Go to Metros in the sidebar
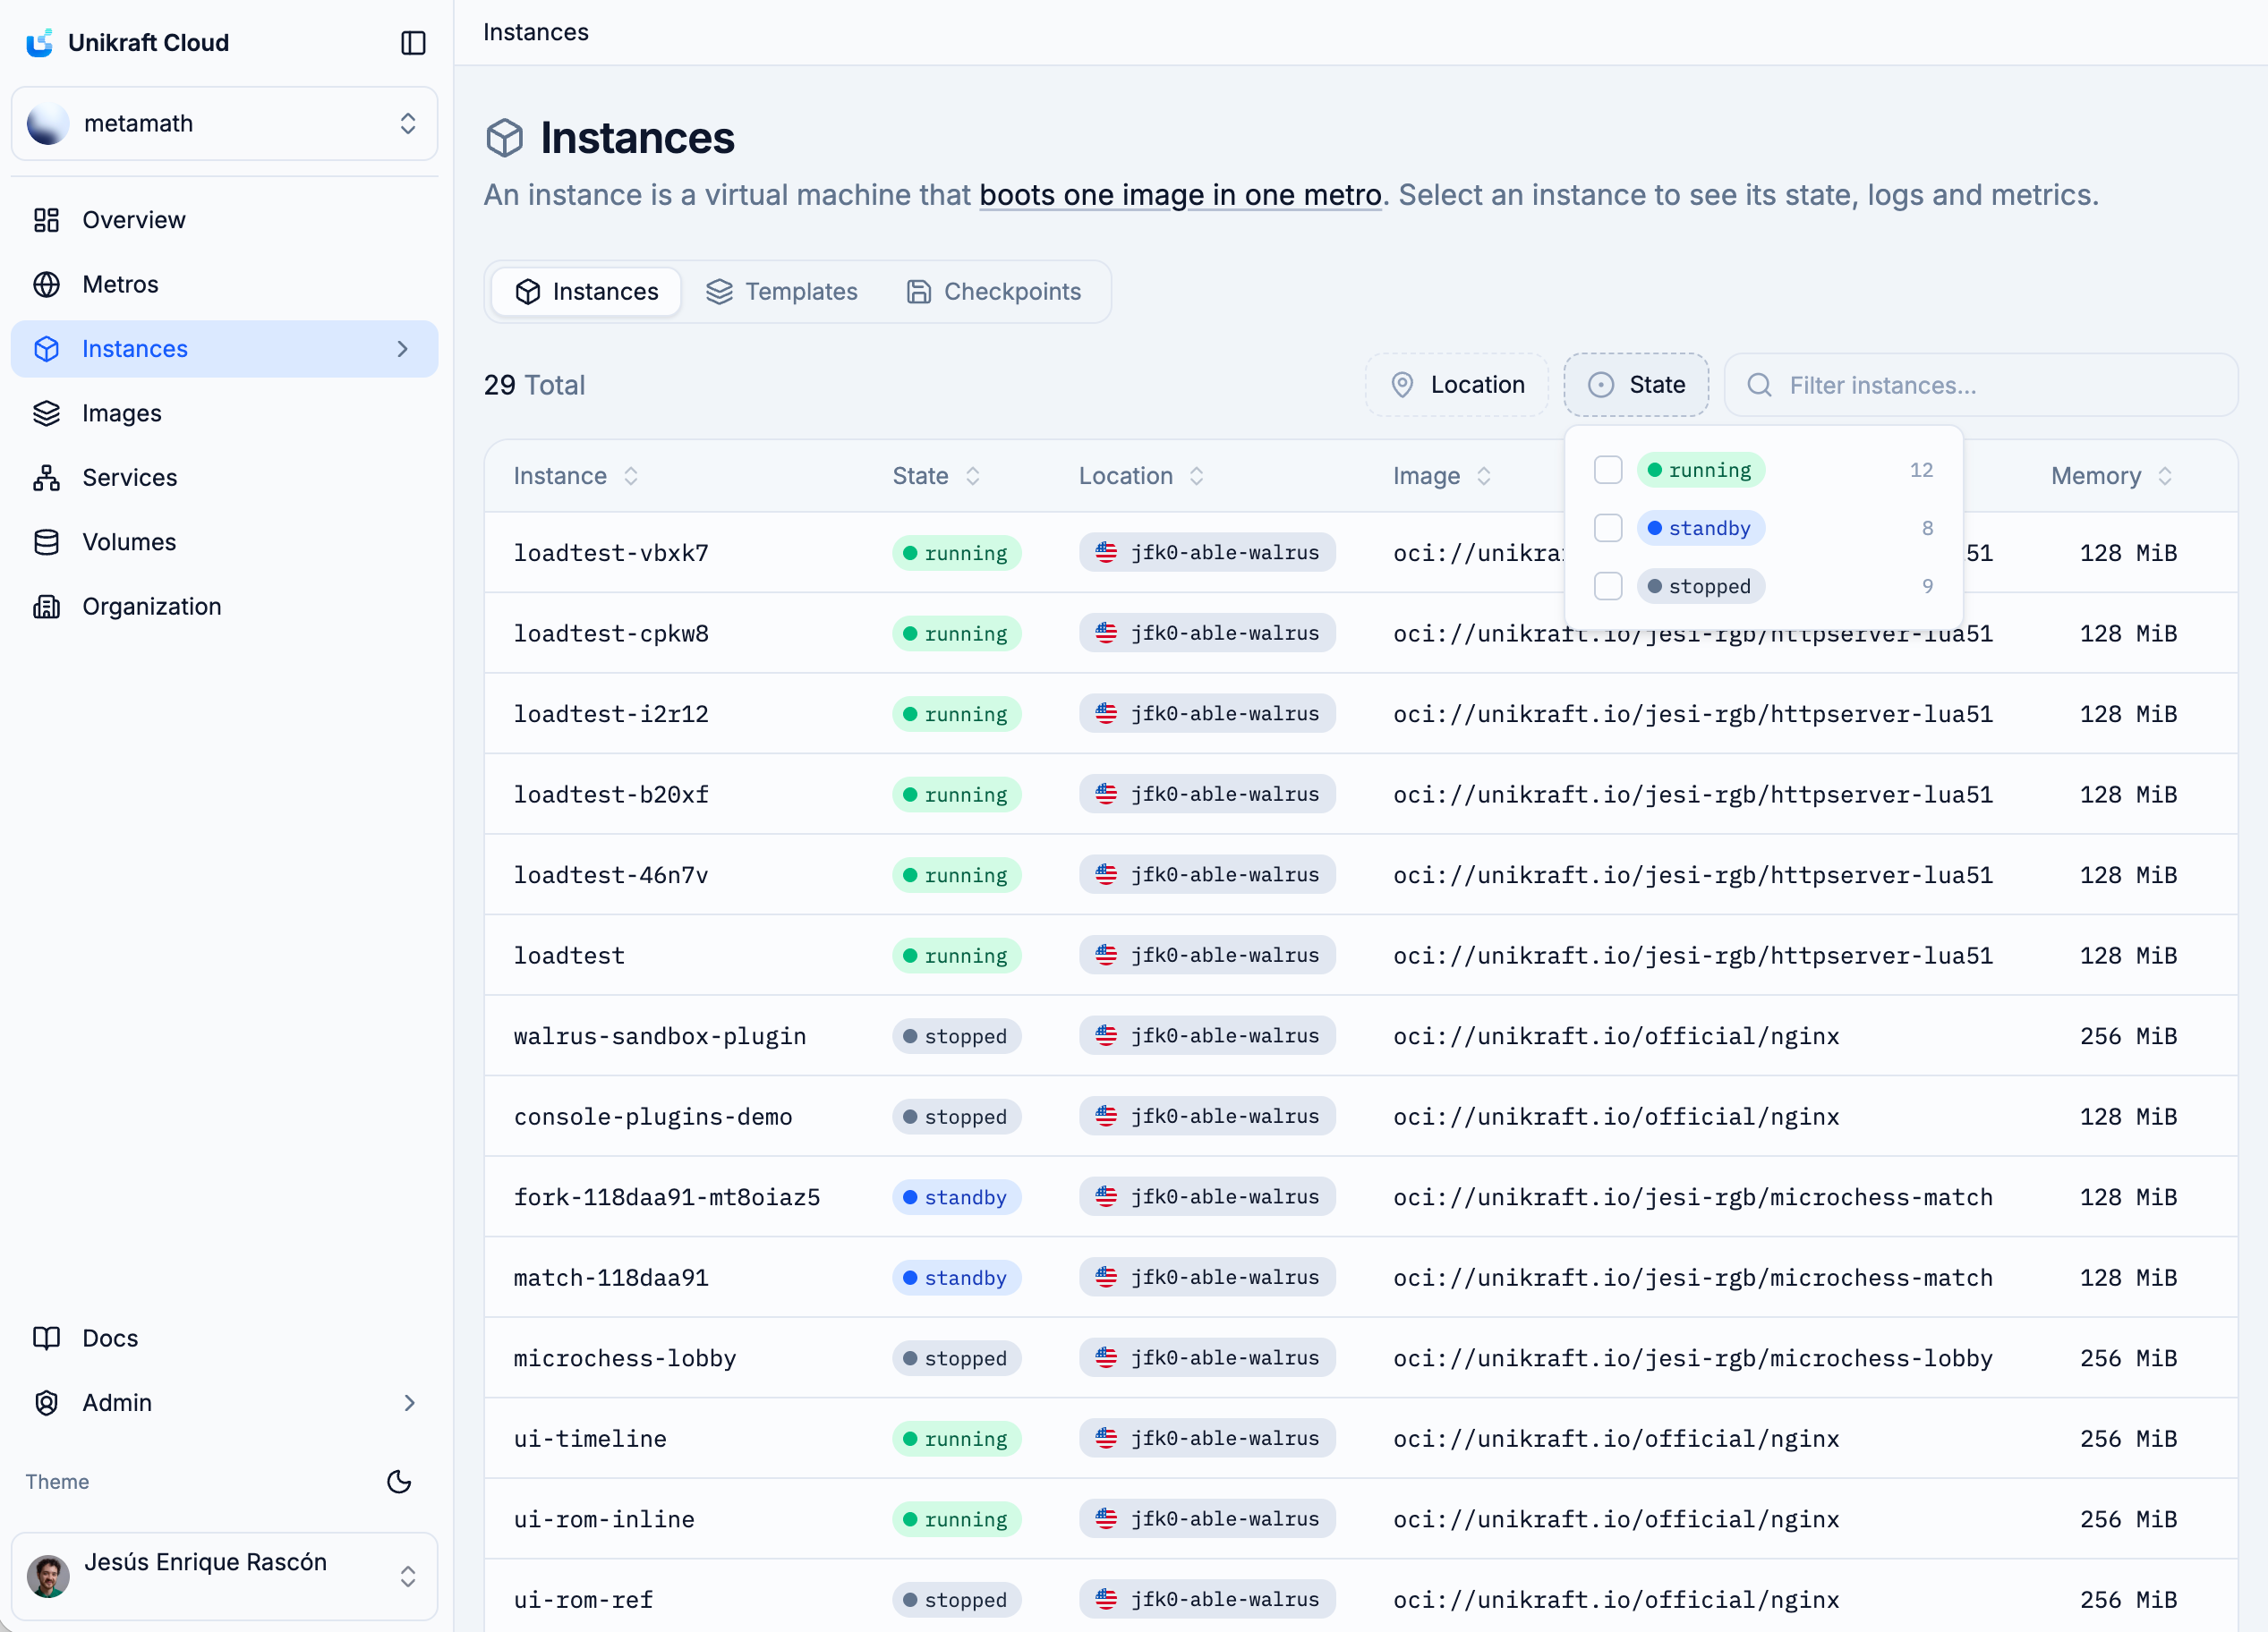 click(x=224, y=284)
